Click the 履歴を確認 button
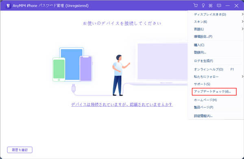This screenshot has width=244, height=159. coord(20,150)
